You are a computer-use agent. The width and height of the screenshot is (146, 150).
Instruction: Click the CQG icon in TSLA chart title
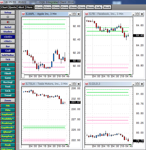tap(23, 84)
